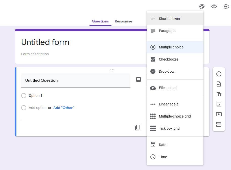This screenshot has width=231, height=170.
Task: Click the Form description field
Action: 35,54
